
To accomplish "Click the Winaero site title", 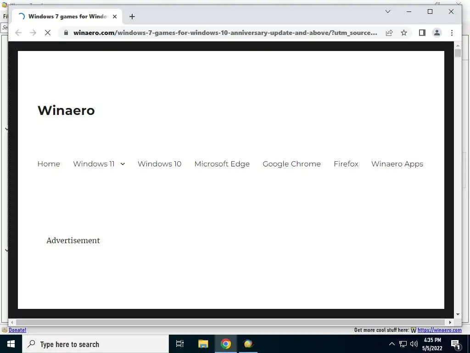I will 66,110.
